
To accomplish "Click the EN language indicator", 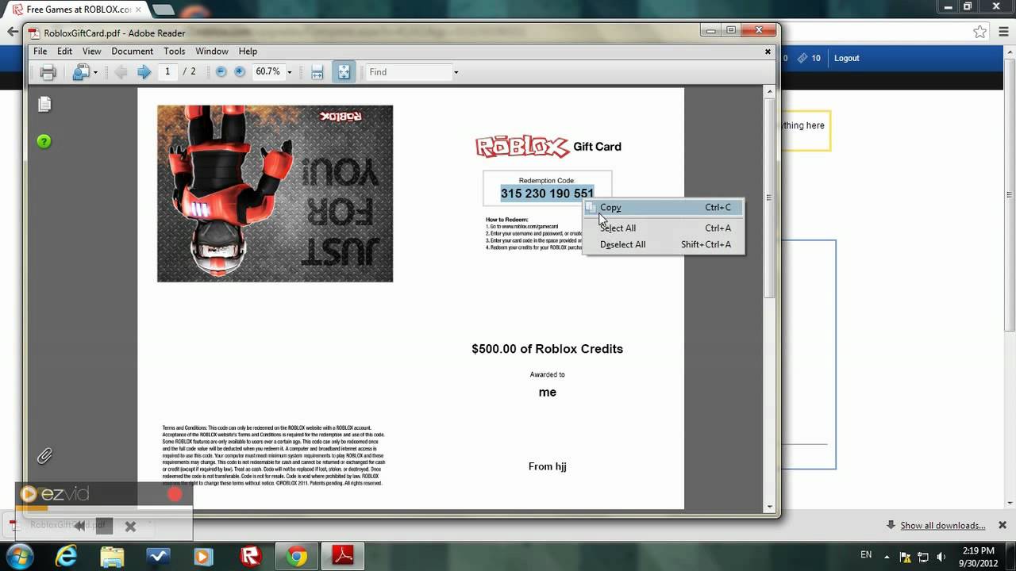I will pyautogui.click(x=866, y=555).
